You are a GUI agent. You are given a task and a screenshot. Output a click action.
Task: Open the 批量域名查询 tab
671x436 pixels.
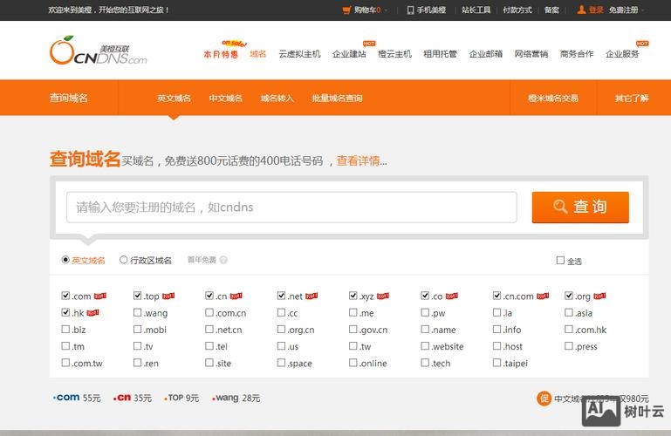point(337,99)
